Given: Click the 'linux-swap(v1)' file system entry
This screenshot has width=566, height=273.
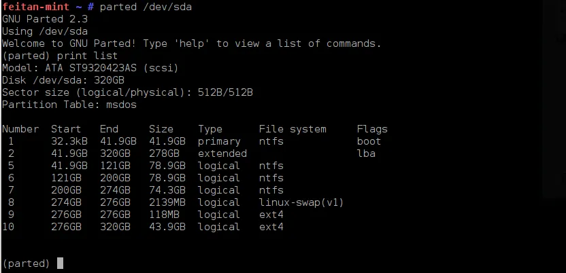Looking at the screenshot, I should click(301, 202).
